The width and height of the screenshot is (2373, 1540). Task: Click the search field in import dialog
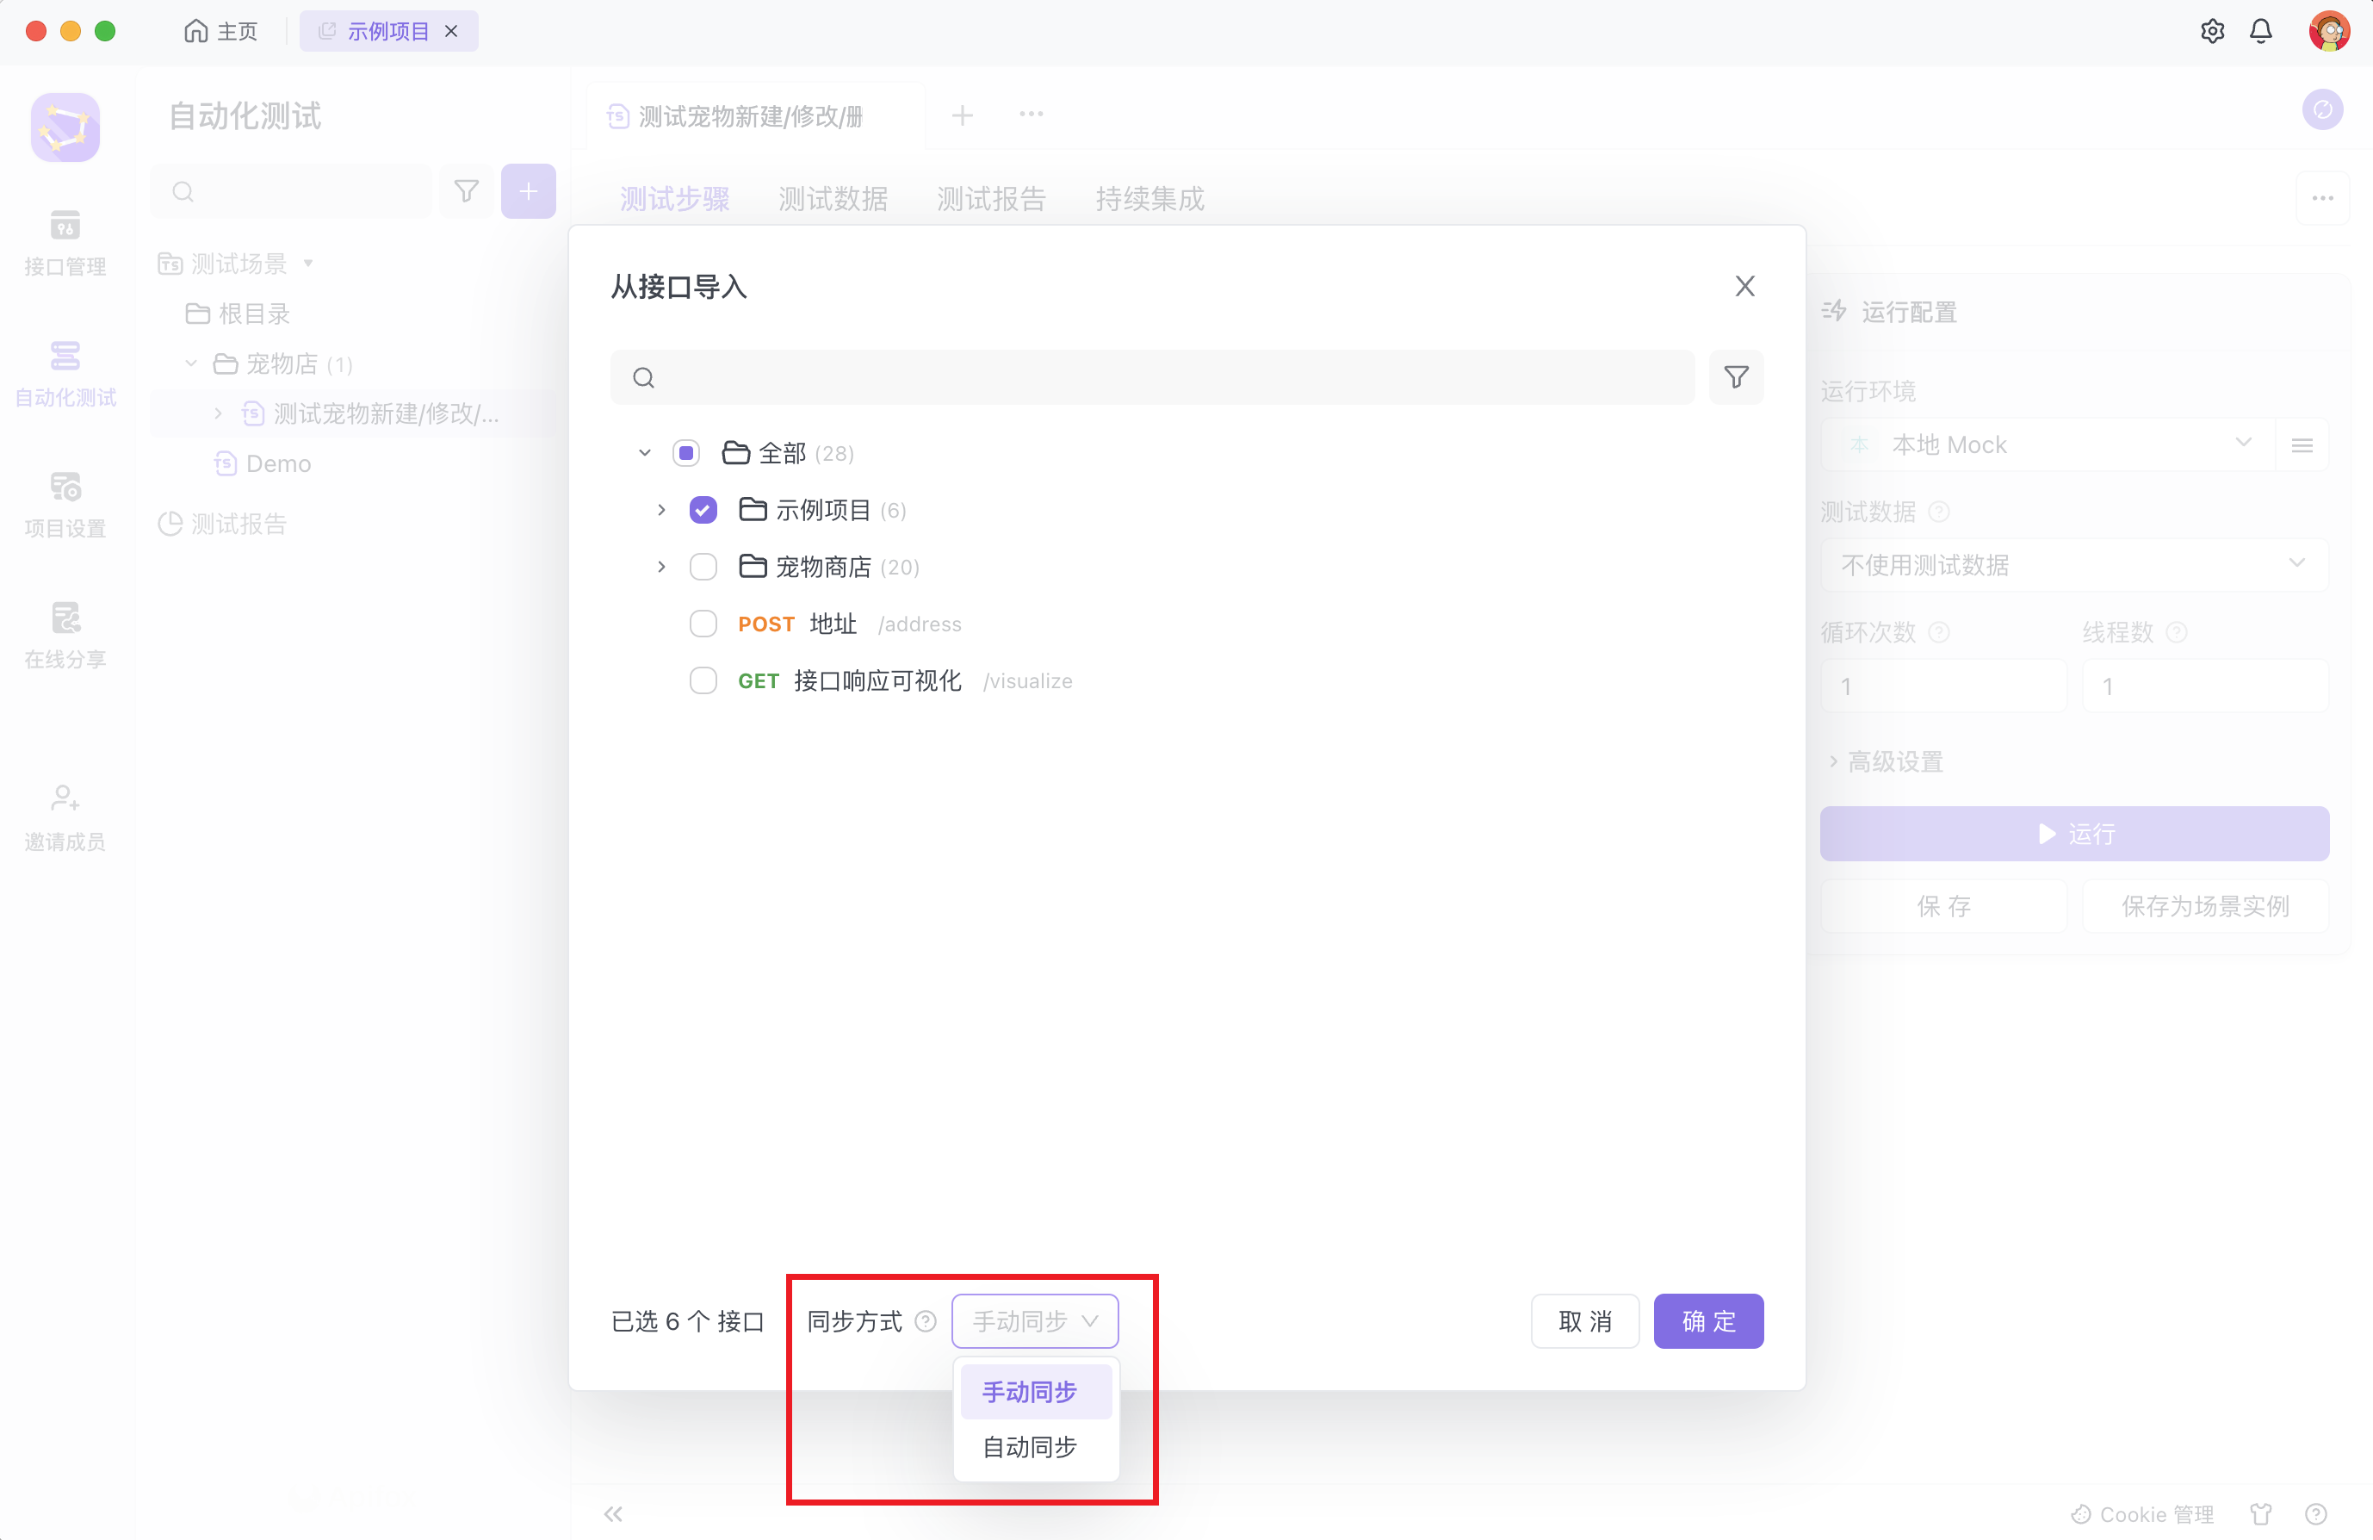[1156, 377]
